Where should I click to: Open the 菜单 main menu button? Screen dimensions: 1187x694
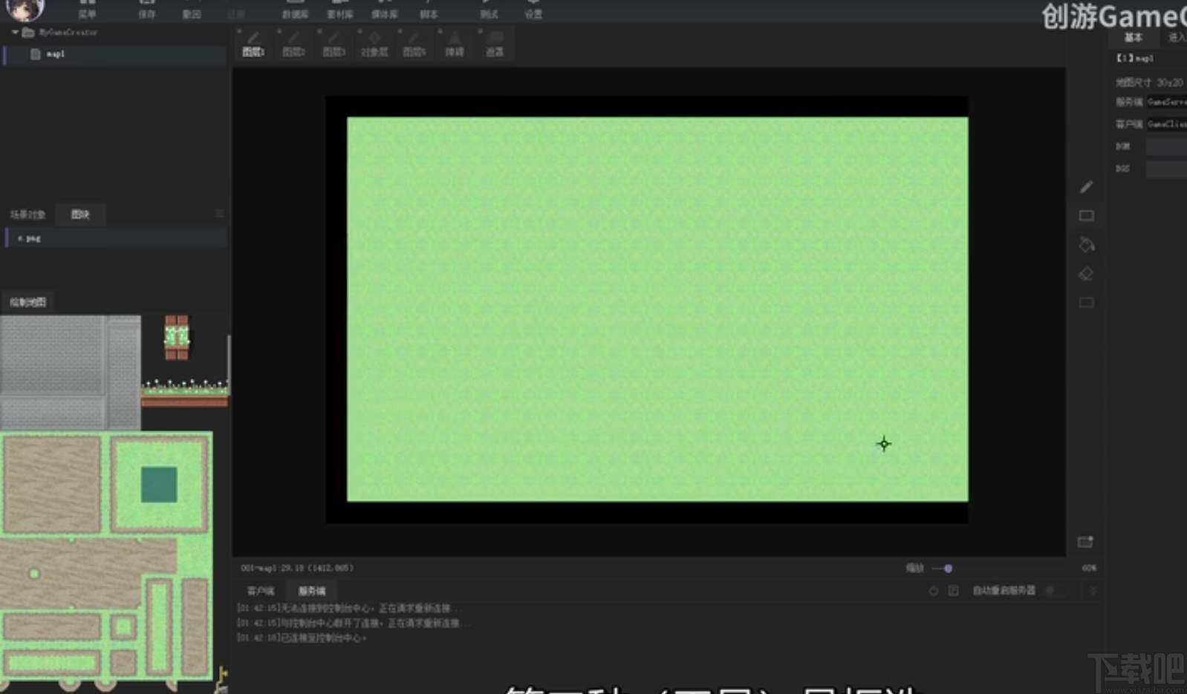click(x=87, y=9)
